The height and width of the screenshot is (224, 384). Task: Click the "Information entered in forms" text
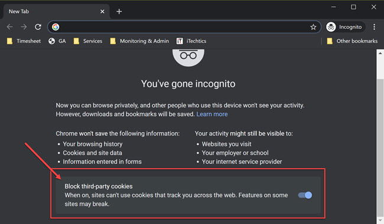[102, 162]
